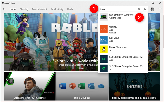
Task: Minimize the Microsoft Store window
Action: tap(146, 3)
